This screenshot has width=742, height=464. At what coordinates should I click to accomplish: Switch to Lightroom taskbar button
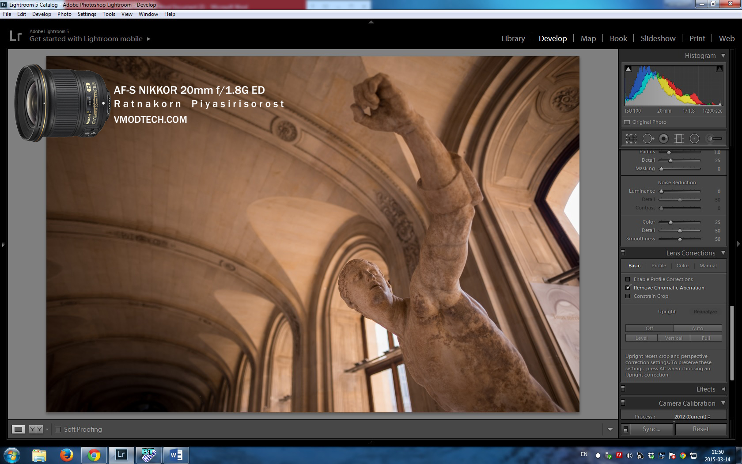[121, 455]
